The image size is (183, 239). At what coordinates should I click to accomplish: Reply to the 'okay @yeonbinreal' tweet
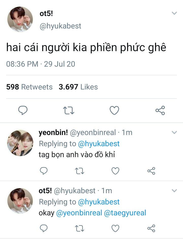(44, 228)
